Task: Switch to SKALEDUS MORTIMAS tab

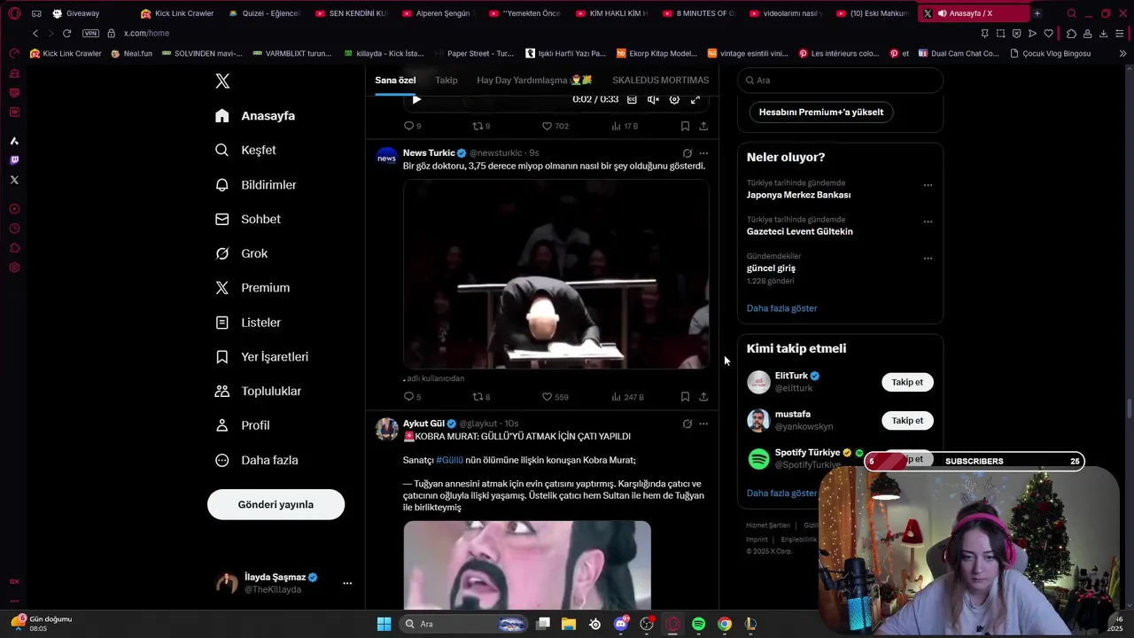Action: tap(661, 80)
